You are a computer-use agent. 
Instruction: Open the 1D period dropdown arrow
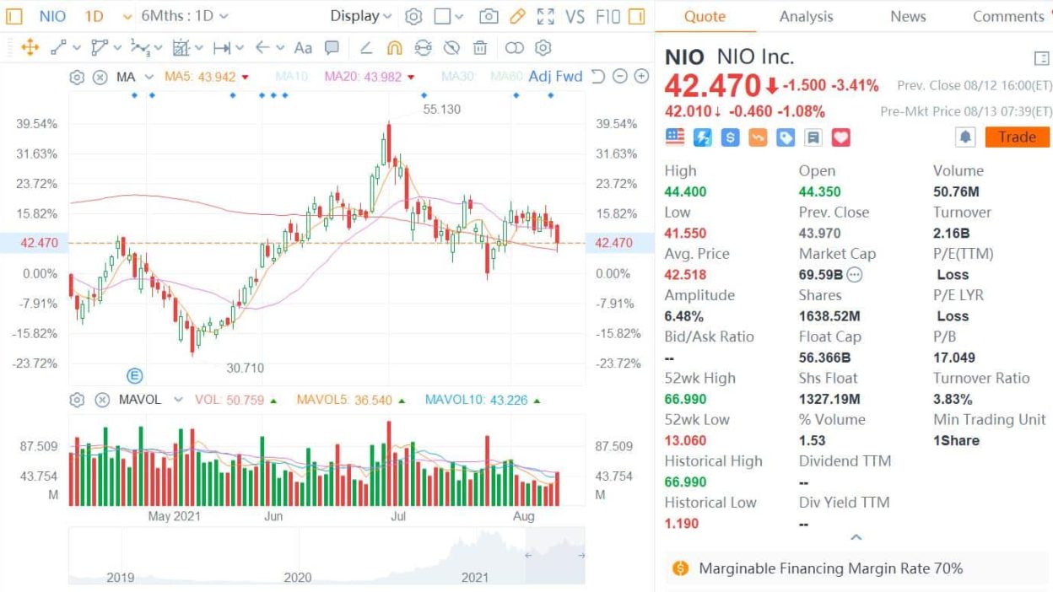[x=127, y=17]
